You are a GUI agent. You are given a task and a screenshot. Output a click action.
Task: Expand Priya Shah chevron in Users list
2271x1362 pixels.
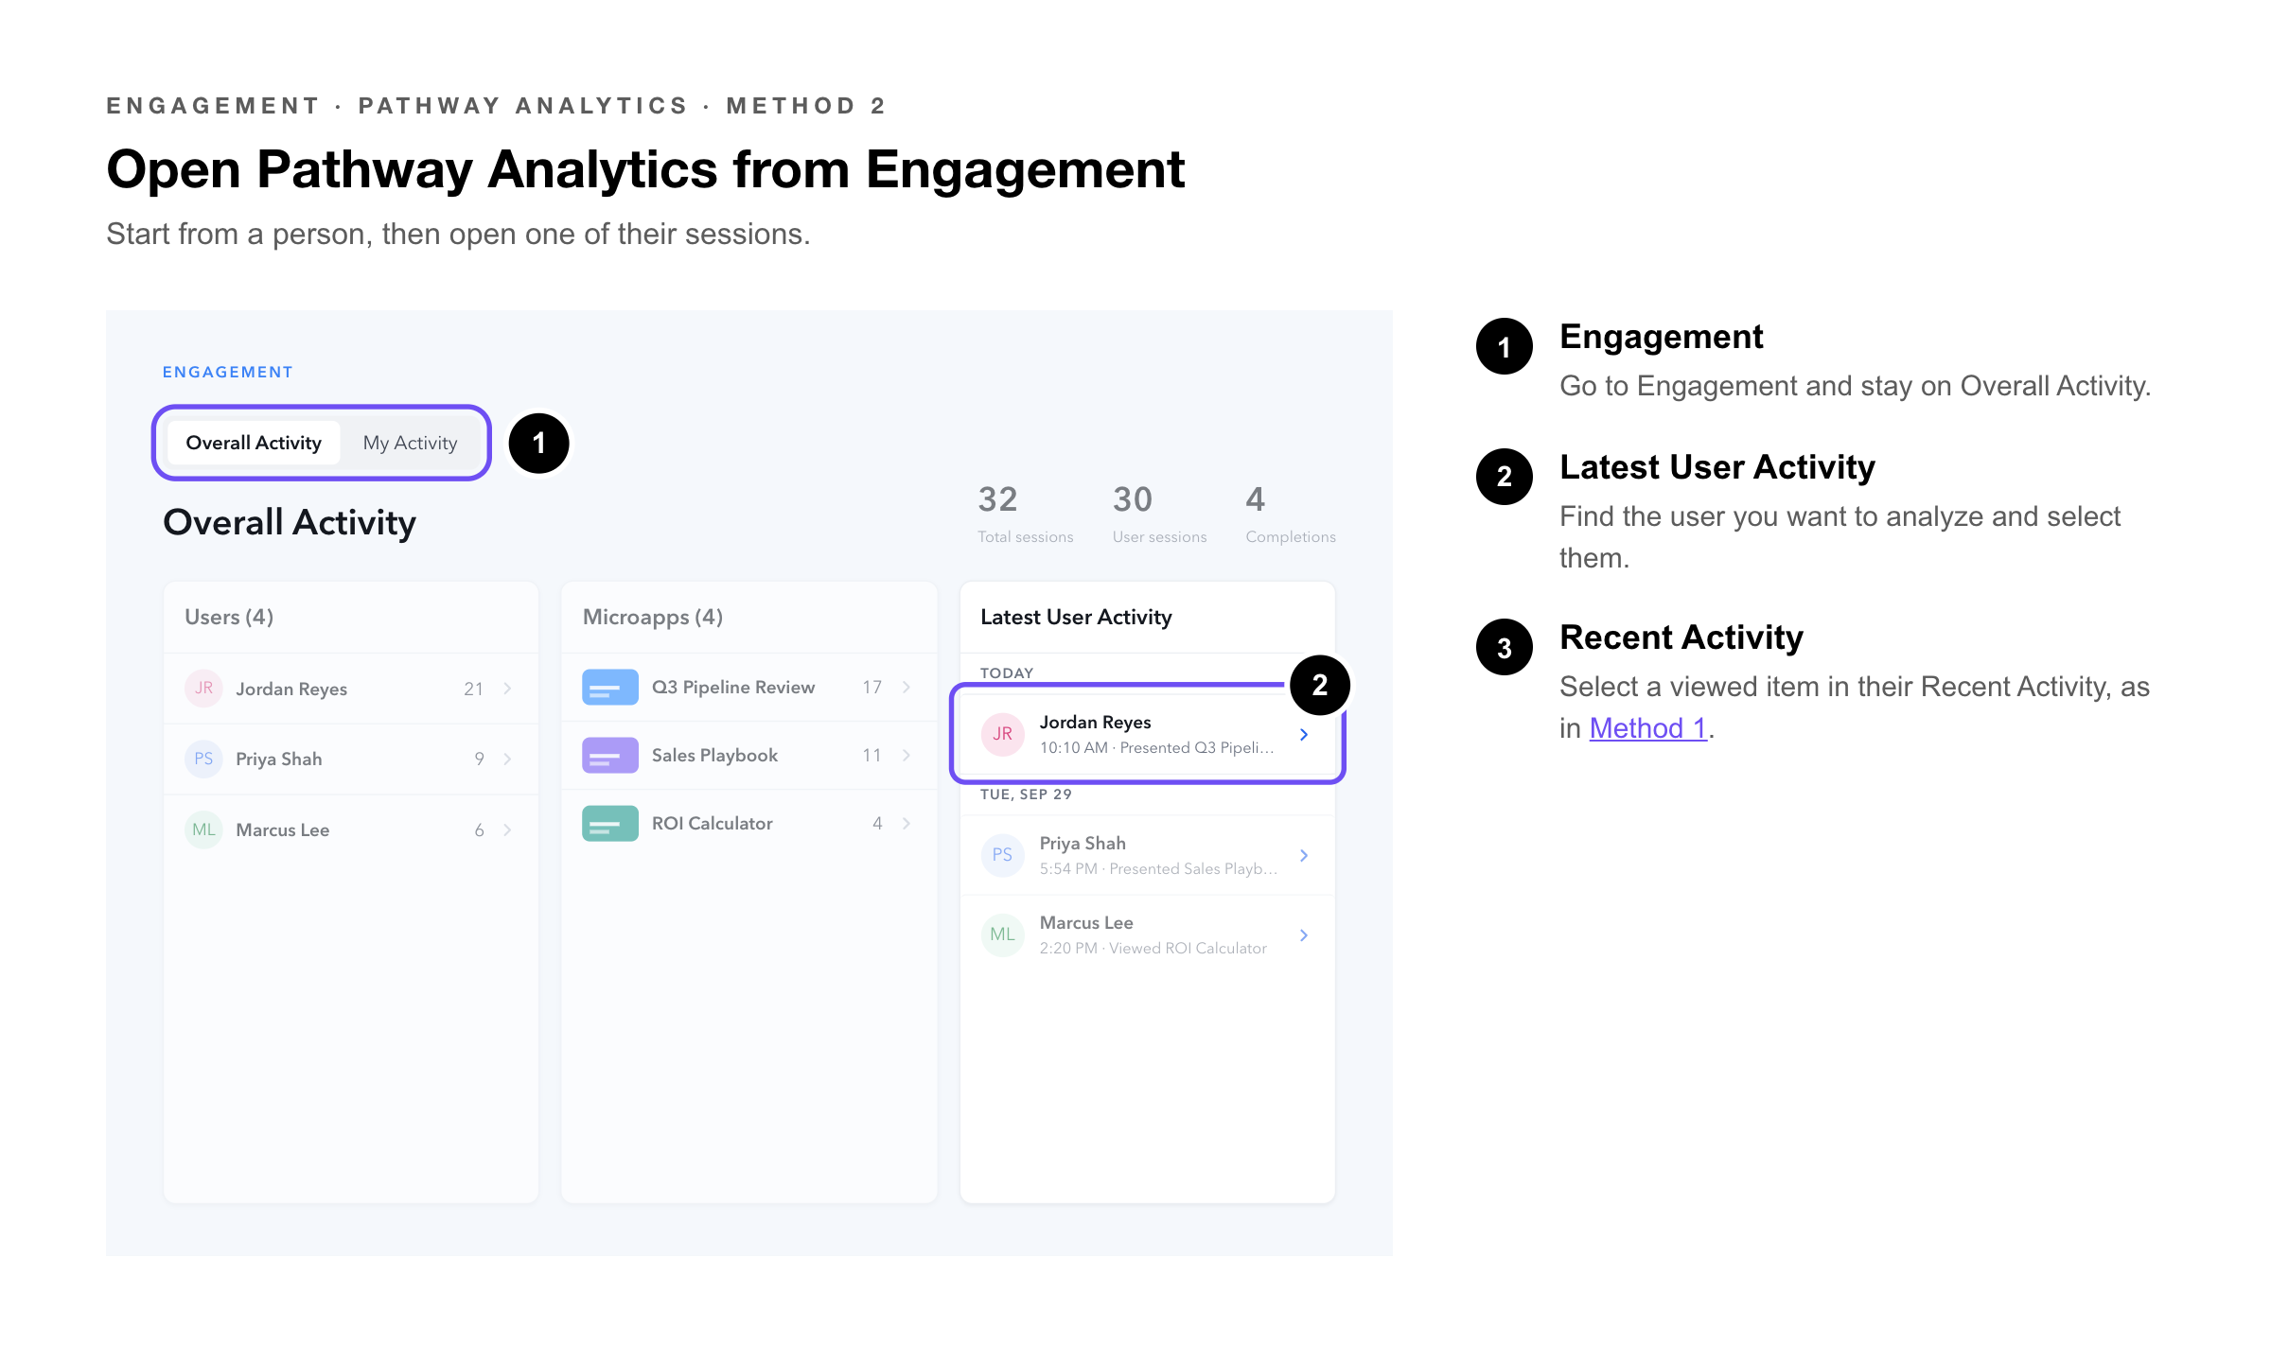508,759
